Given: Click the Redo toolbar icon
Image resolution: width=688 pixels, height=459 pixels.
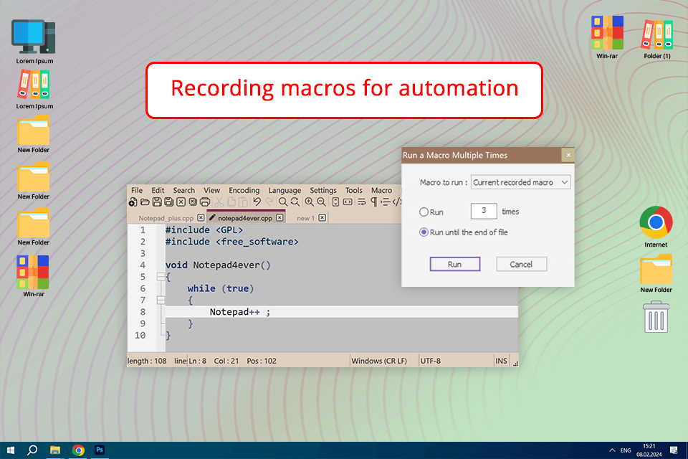Looking at the screenshot, I should [x=269, y=202].
